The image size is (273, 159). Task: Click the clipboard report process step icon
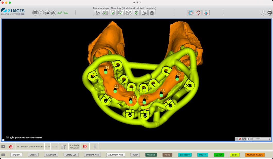pos(152,13)
